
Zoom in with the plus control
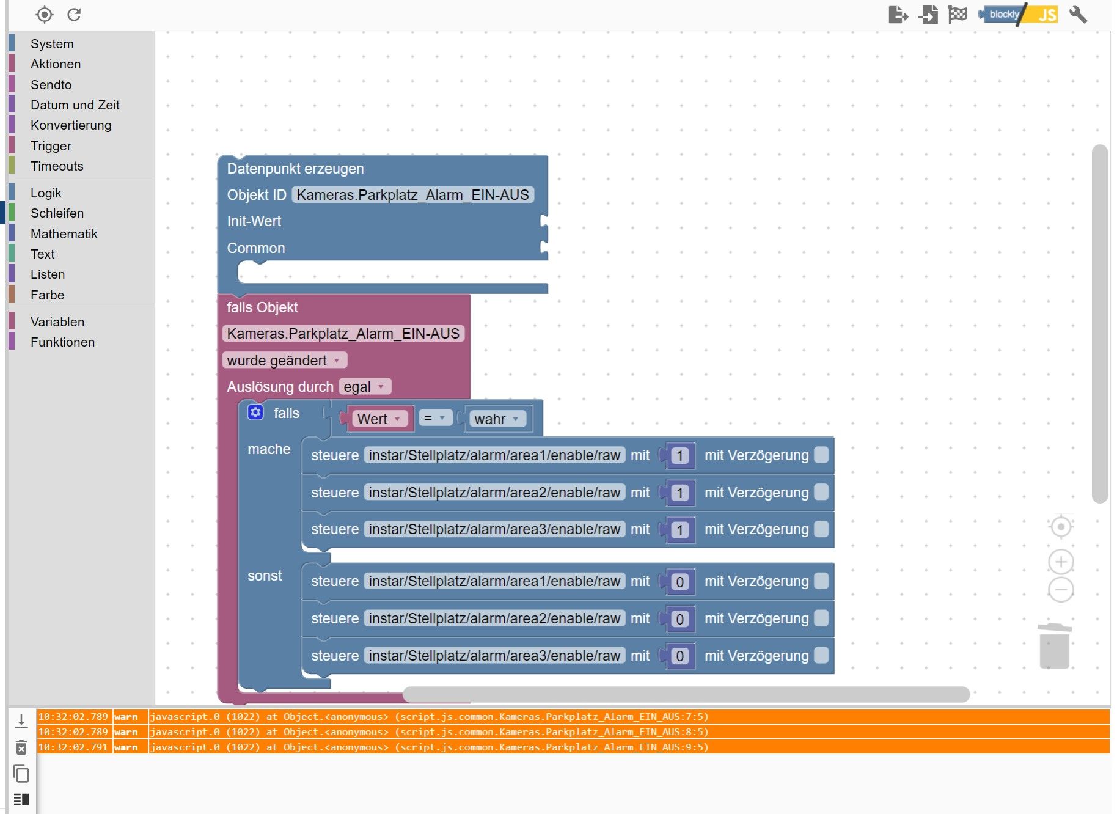click(x=1061, y=562)
